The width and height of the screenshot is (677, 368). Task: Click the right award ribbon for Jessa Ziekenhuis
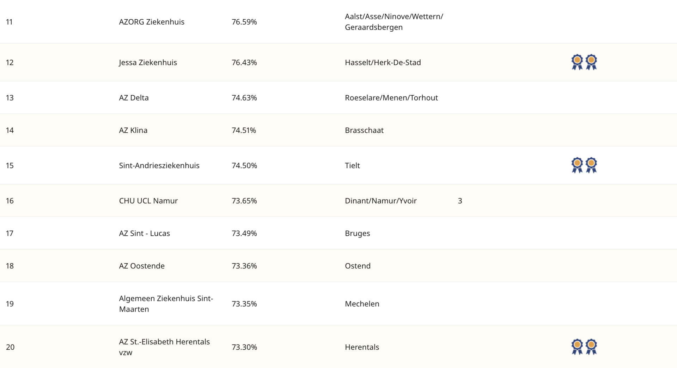click(591, 62)
